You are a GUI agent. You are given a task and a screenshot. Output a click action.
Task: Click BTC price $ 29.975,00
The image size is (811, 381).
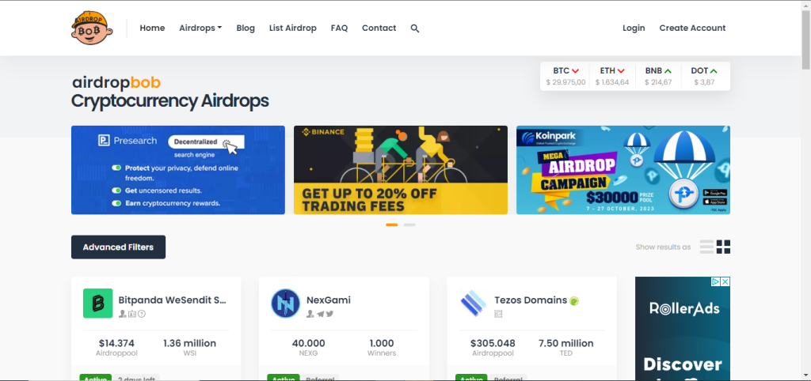565,82
